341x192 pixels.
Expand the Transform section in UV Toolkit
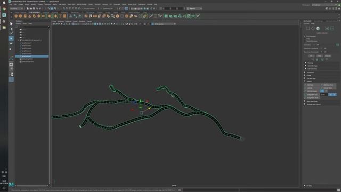tap(310, 73)
